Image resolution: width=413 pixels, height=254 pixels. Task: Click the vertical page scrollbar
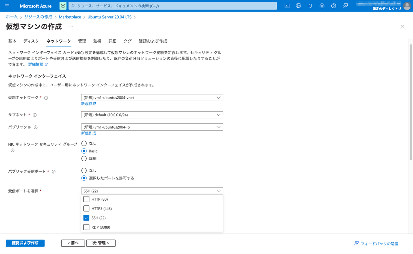coord(410,102)
